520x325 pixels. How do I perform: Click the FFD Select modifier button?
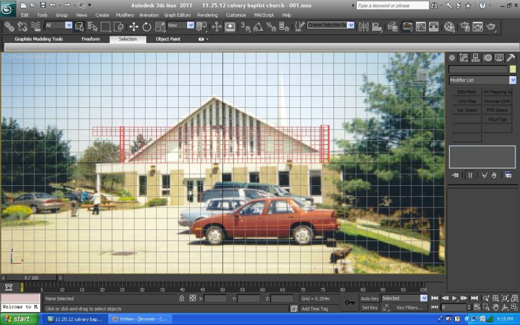pos(497,110)
